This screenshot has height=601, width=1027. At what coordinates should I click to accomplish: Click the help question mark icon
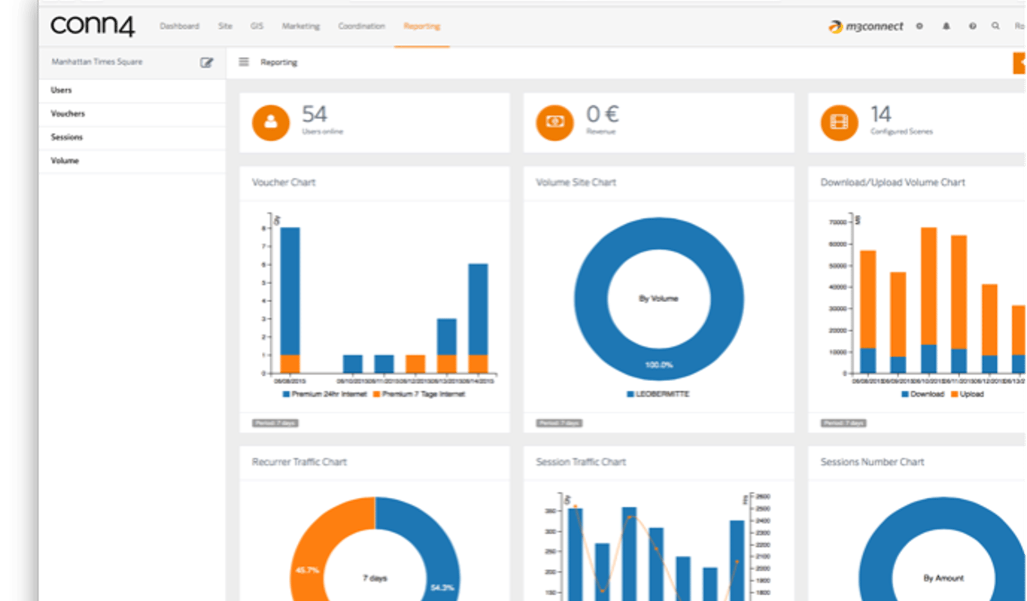click(972, 26)
